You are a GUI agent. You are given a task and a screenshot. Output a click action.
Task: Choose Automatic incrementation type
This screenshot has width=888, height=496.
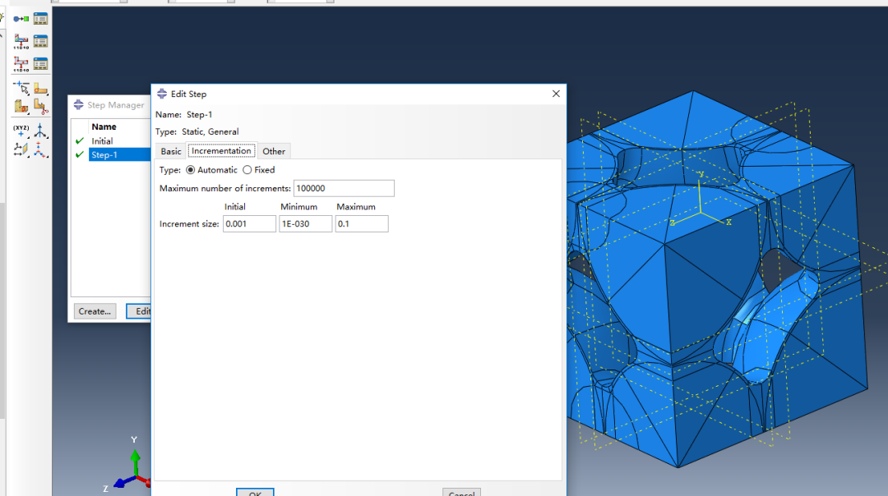pyautogui.click(x=190, y=170)
